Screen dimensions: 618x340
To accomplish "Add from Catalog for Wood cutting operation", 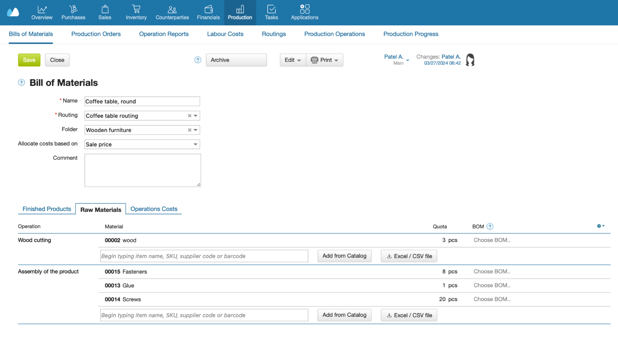I will (344, 256).
